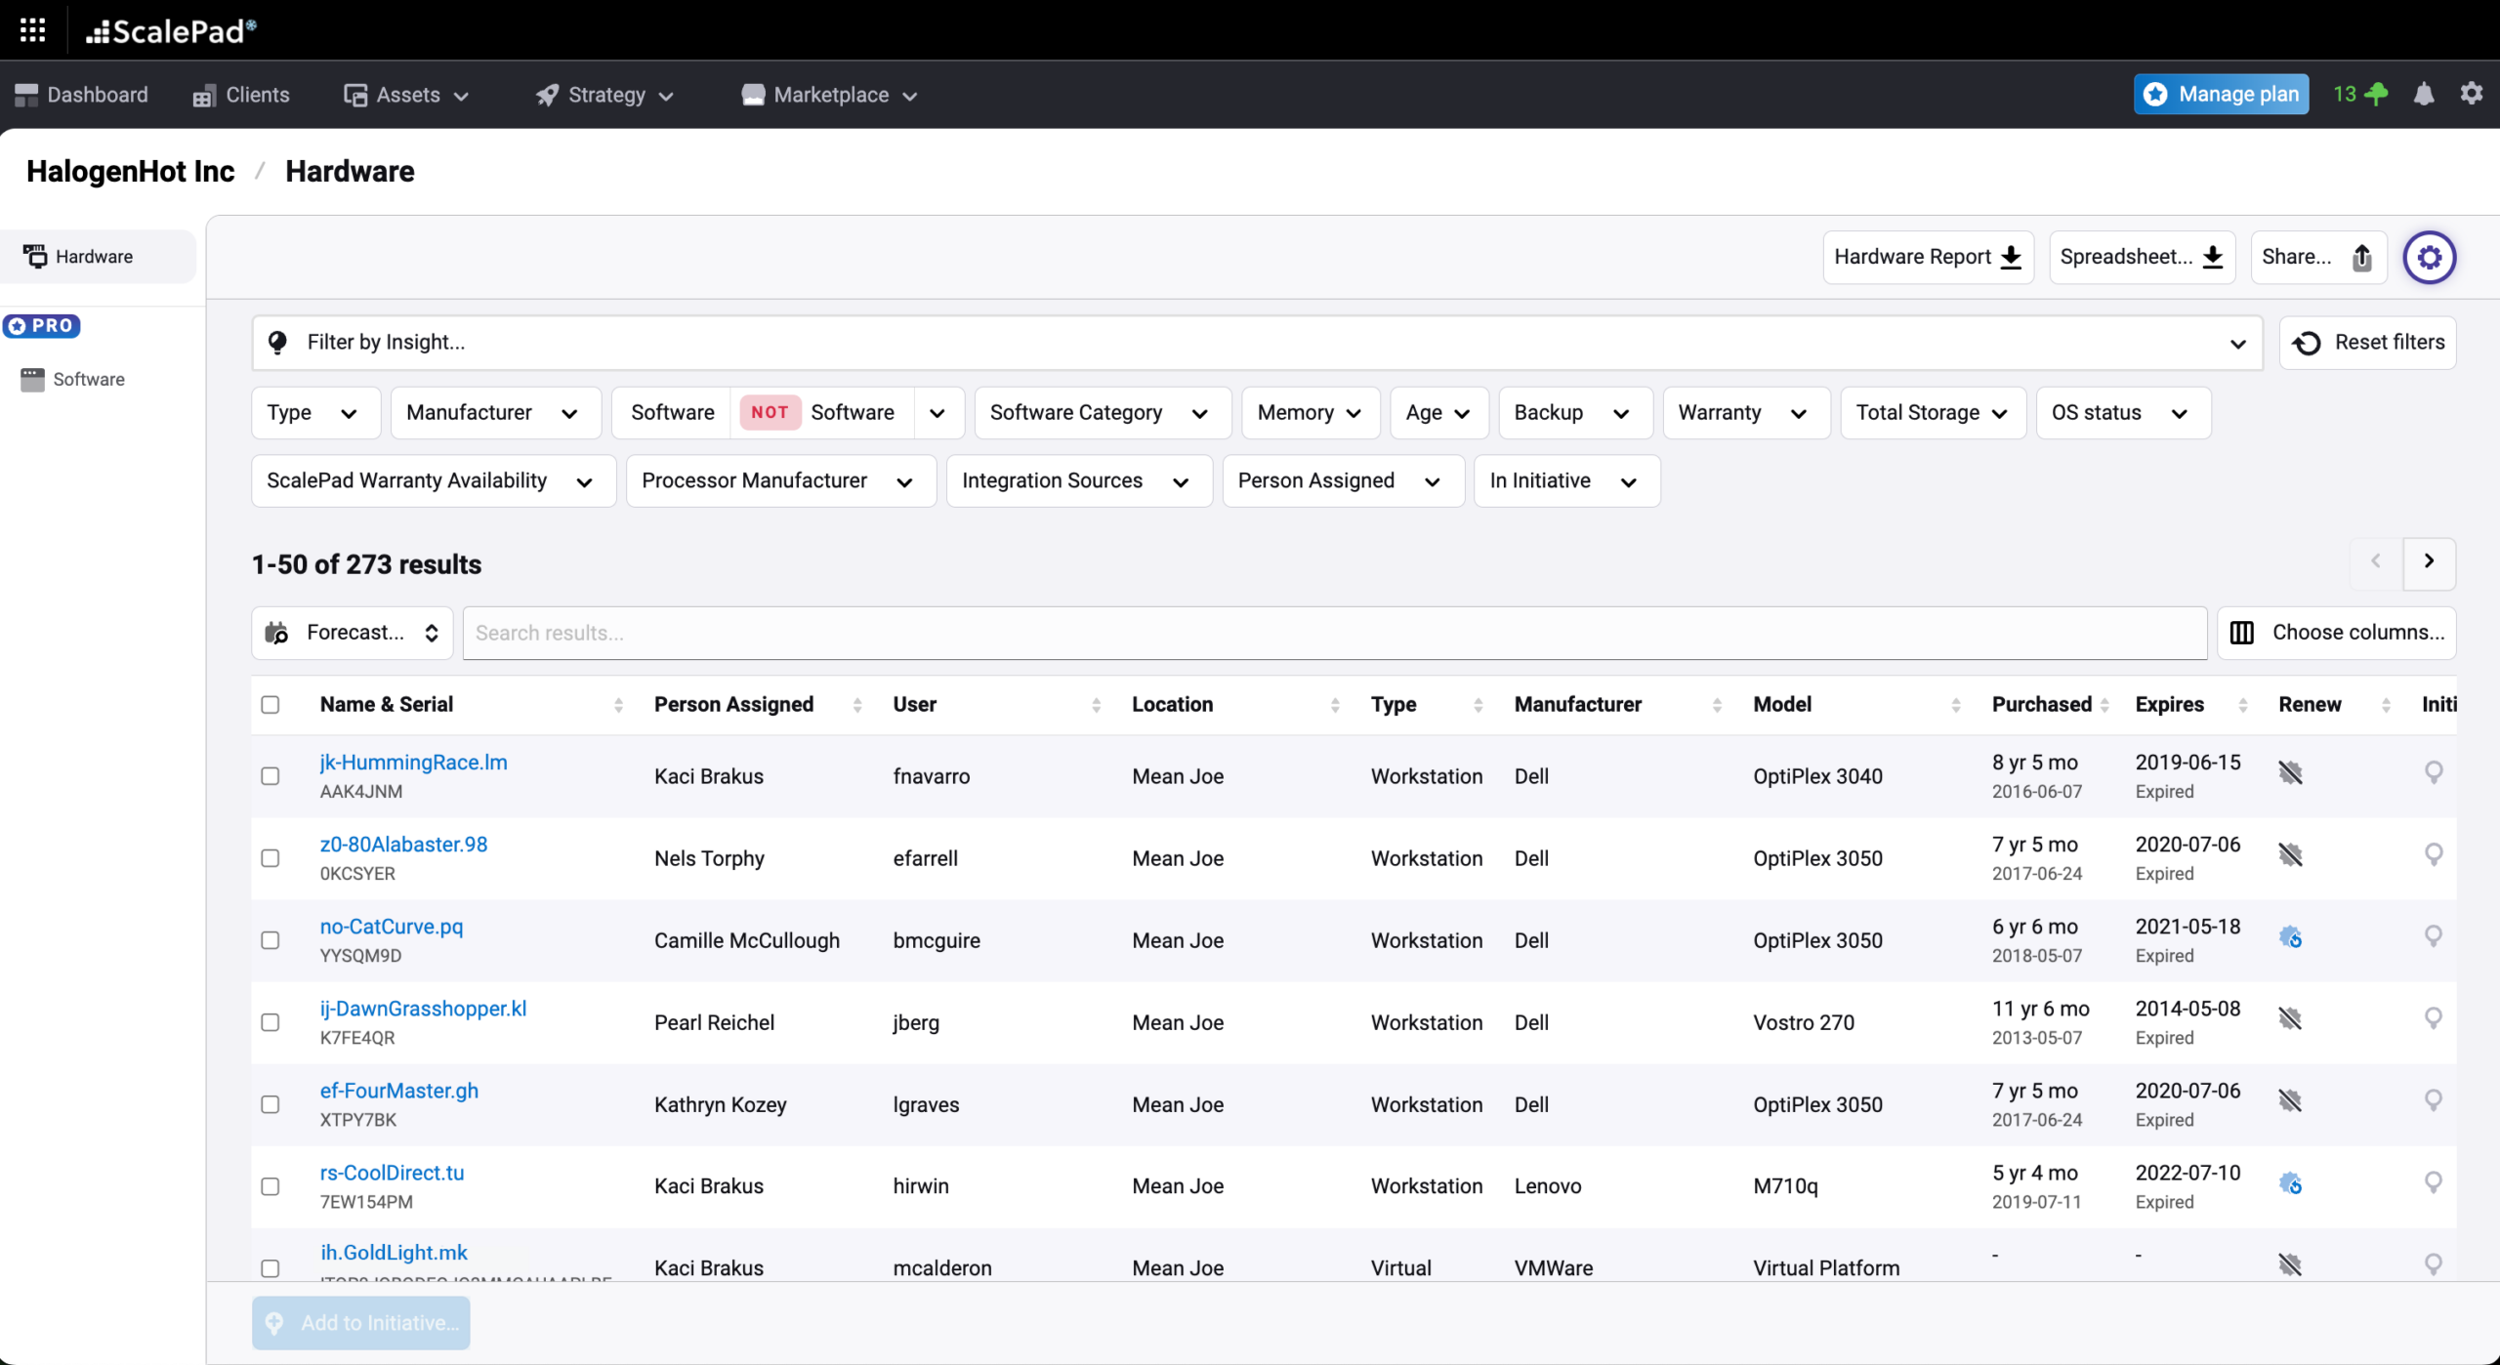The image size is (2500, 1365).
Task: Expand the Software Category filter
Action: click(1103, 412)
